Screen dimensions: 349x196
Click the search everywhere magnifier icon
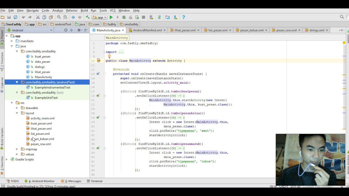coord(342,17)
